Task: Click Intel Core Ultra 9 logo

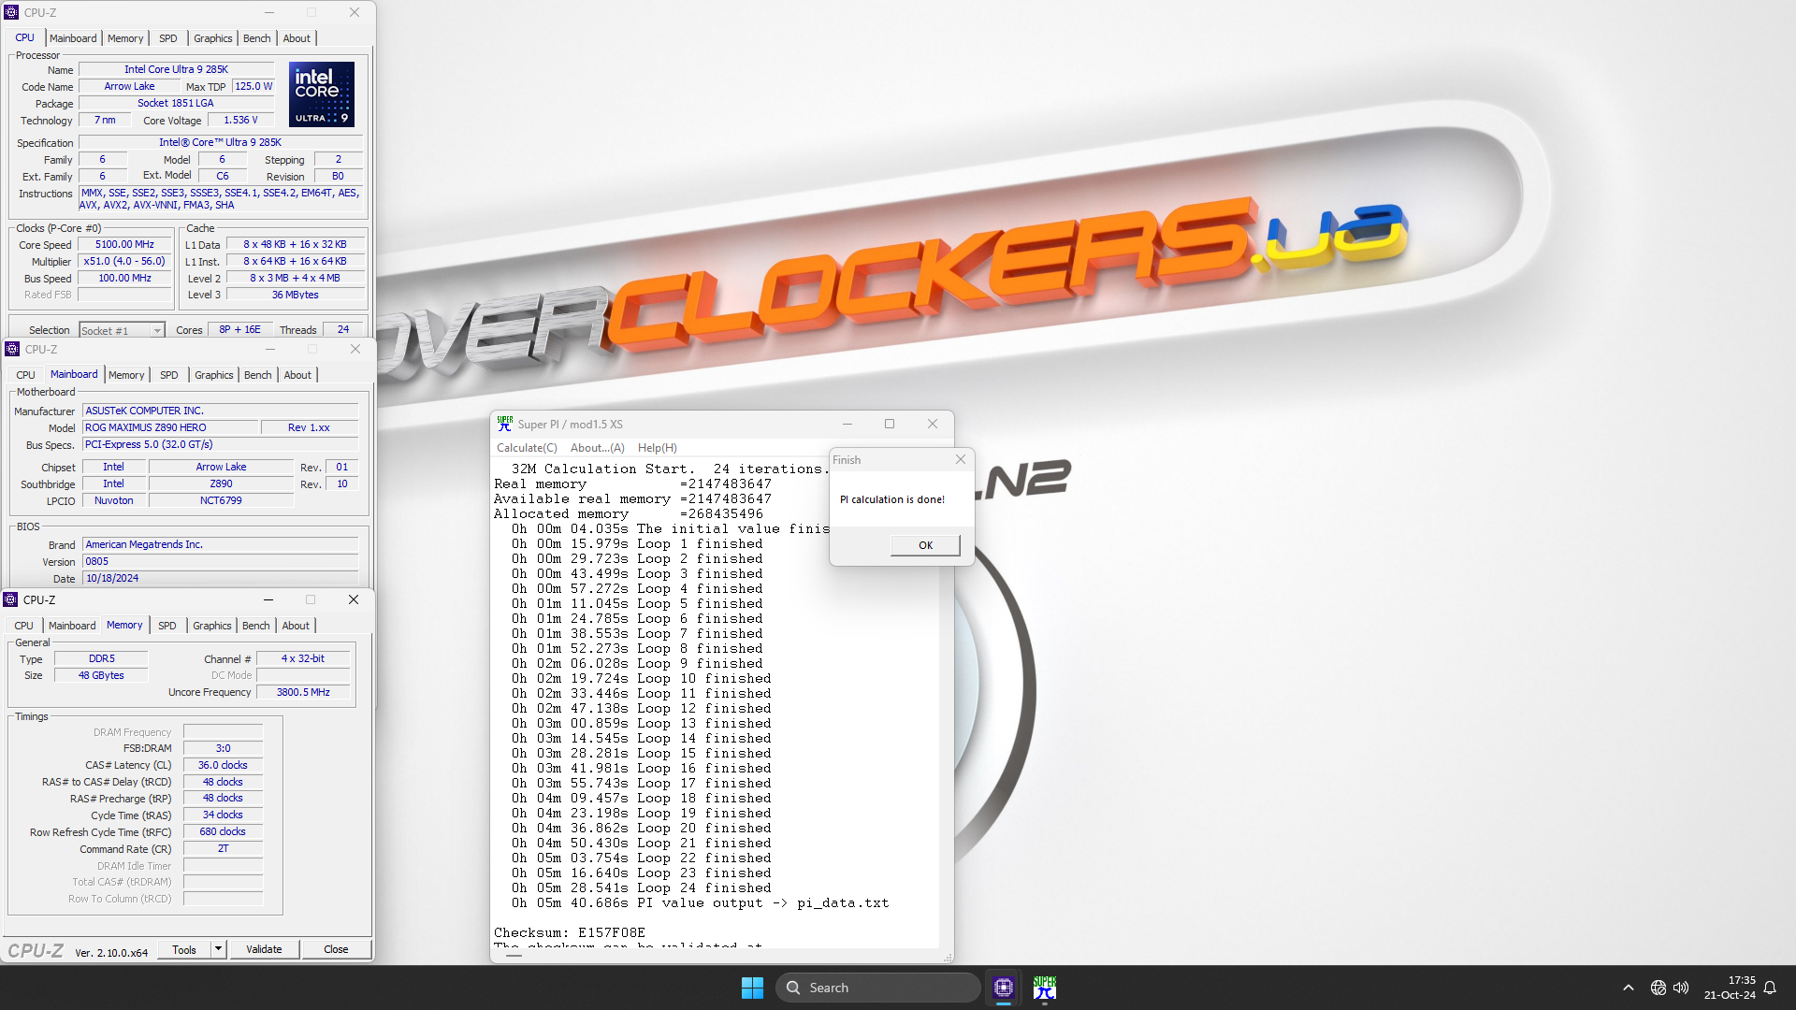Action: pos(322,94)
